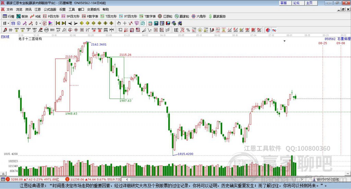This screenshot has width=351, height=189.
Task: Click the red-blue yin-yang icon
Action: coord(268,30)
